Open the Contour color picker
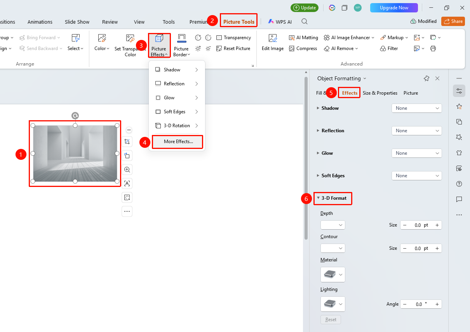 (x=332, y=248)
